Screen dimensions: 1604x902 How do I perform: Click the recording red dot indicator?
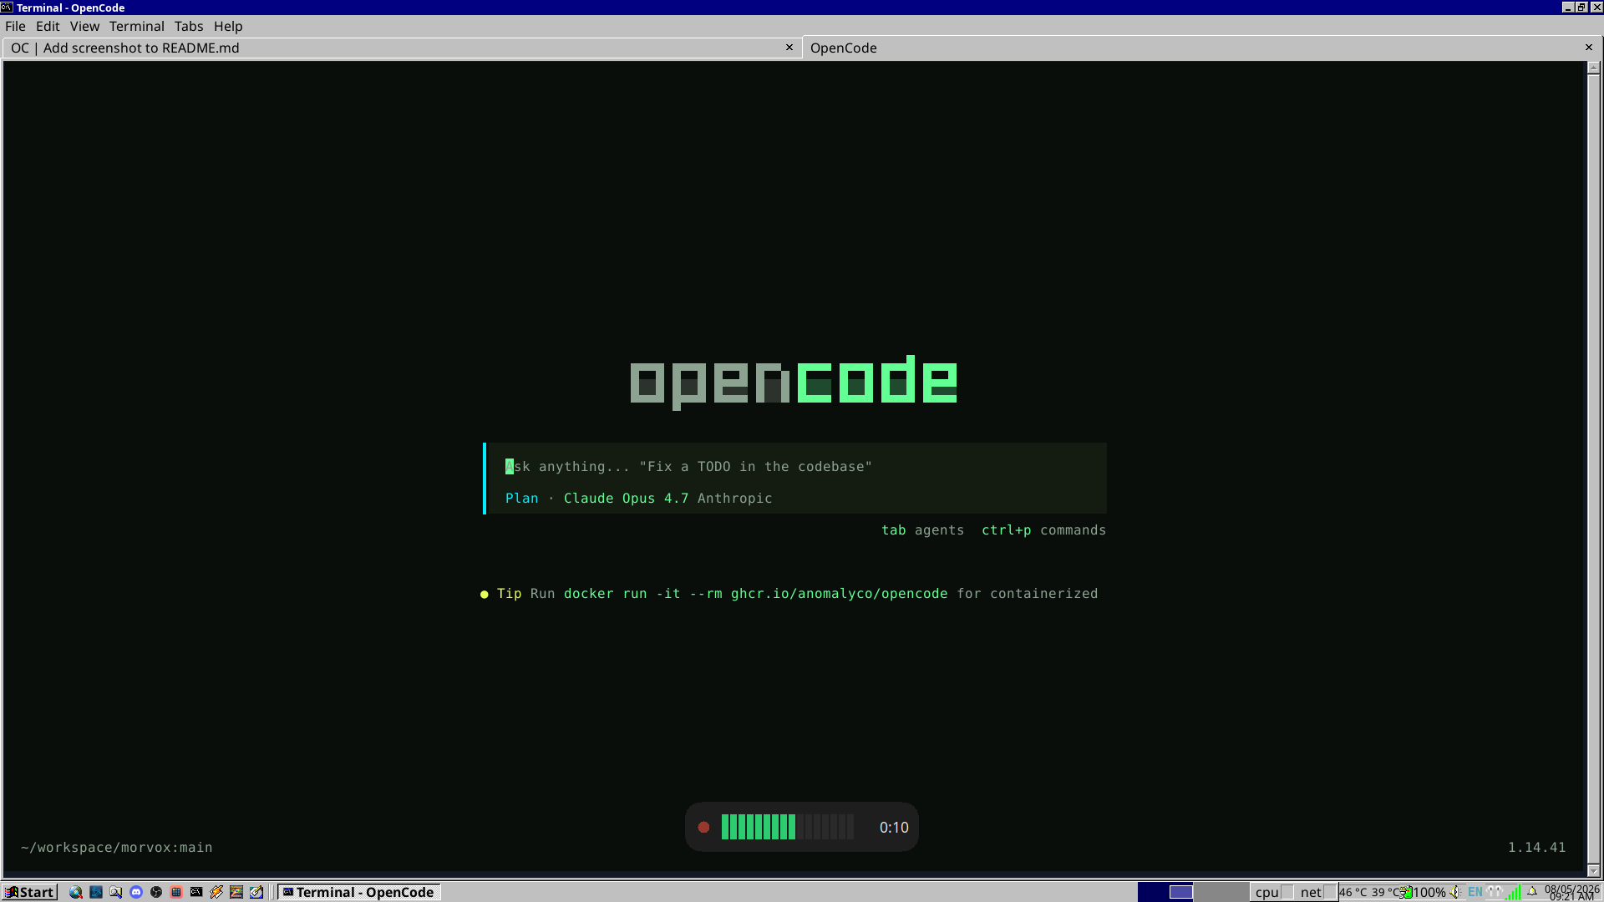(x=703, y=827)
